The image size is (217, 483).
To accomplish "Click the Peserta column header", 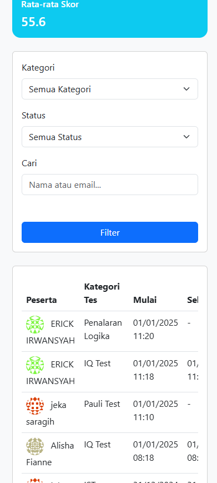I will point(42,300).
